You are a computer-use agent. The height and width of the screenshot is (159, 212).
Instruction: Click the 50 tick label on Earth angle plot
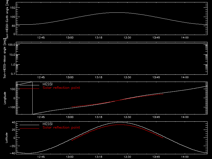(x=14, y=26)
